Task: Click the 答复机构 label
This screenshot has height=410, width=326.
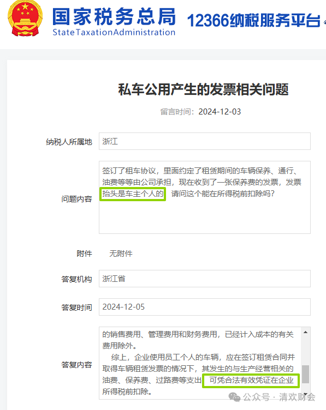Action: [x=76, y=279]
